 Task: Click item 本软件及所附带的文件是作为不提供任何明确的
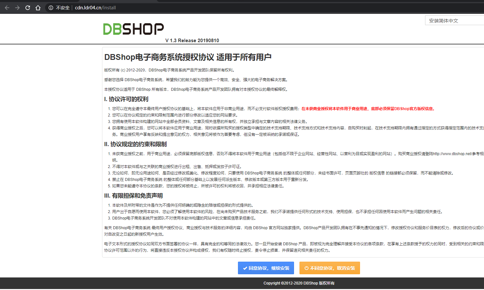click(183, 205)
